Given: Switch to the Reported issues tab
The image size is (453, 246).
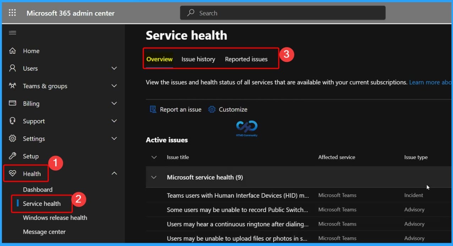Looking at the screenshot, I should click(246, 59).
